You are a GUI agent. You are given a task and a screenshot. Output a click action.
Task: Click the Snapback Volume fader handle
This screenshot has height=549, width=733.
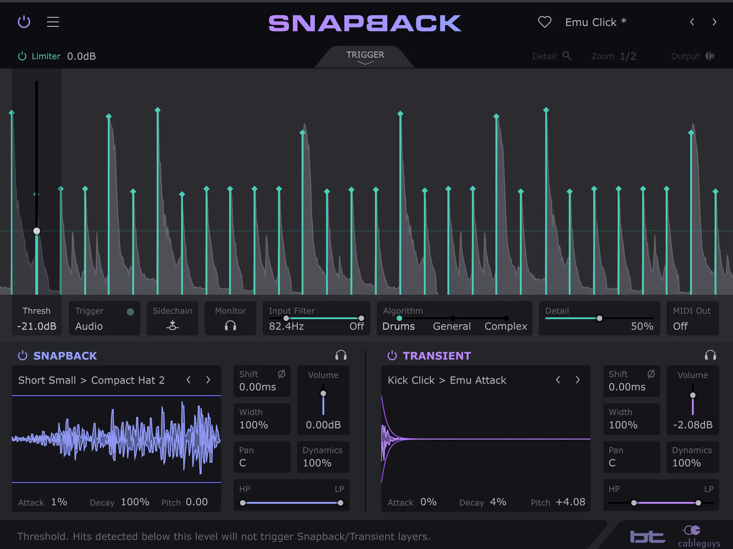click(x=323, y=393)
